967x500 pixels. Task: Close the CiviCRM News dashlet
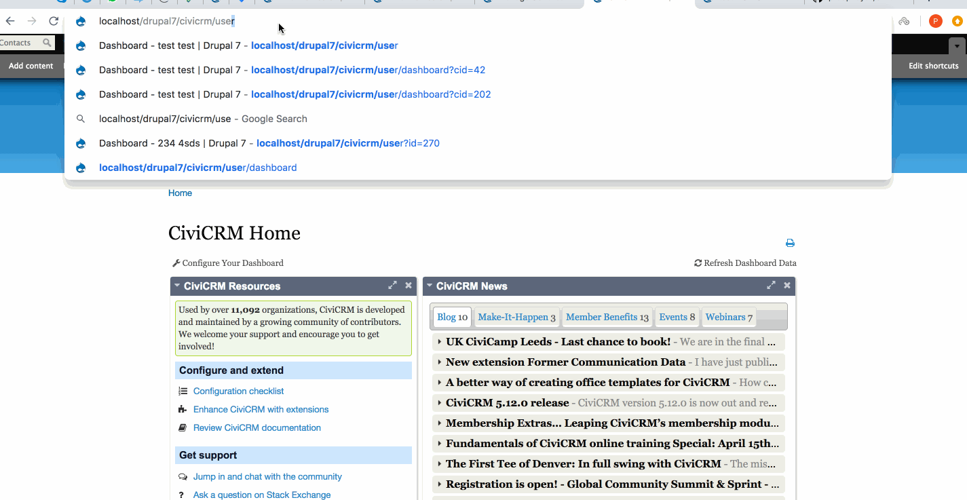787,286
